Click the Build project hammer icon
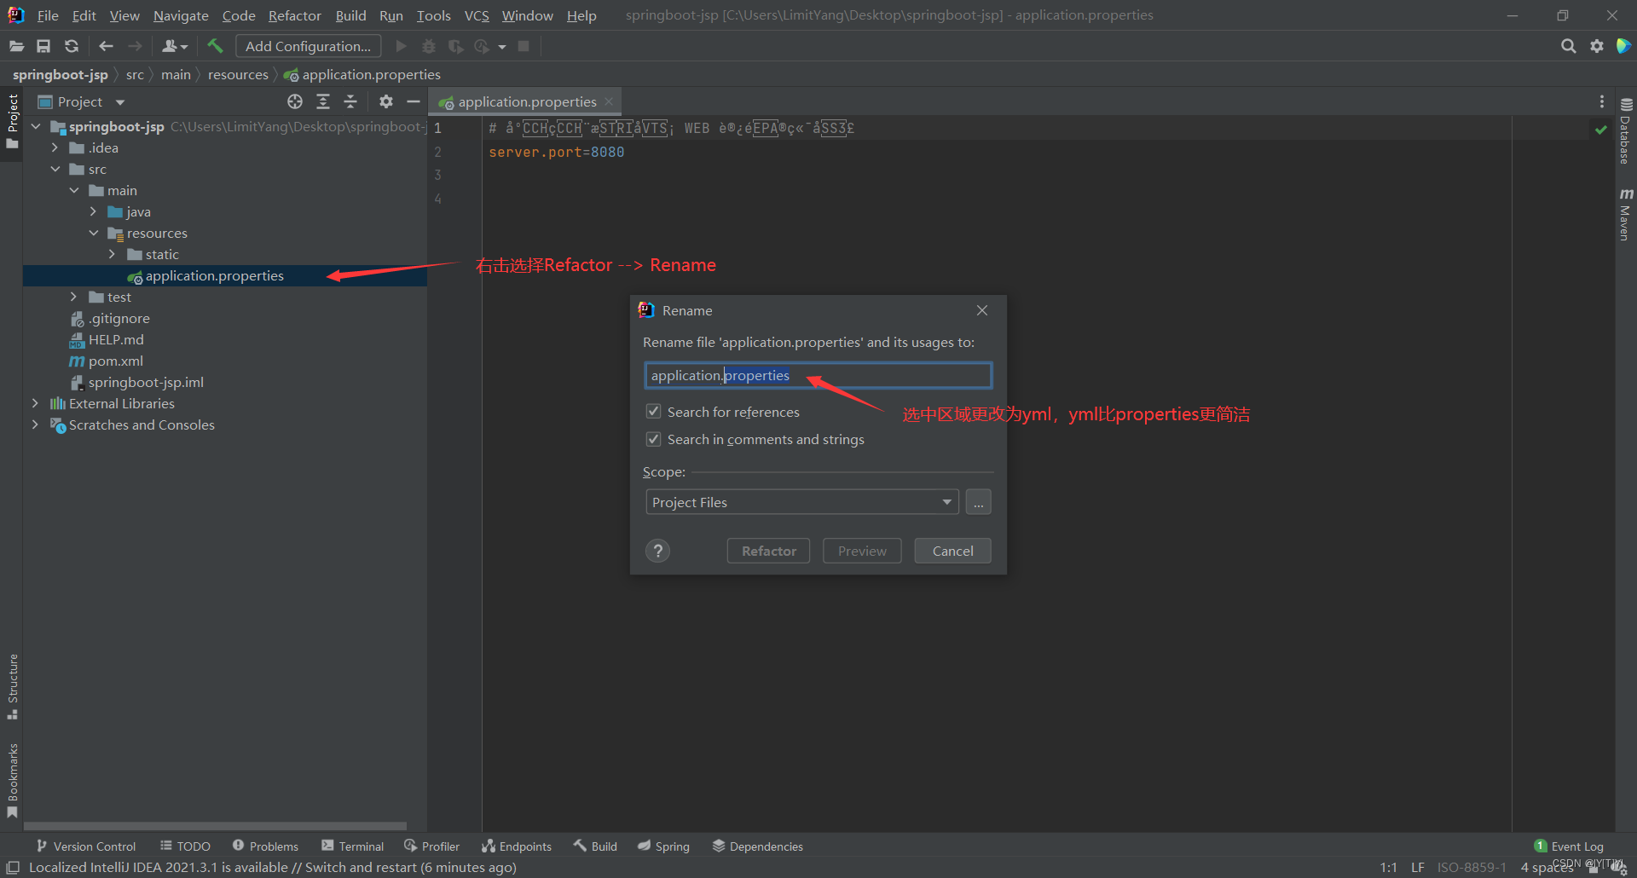 (215, 46)
